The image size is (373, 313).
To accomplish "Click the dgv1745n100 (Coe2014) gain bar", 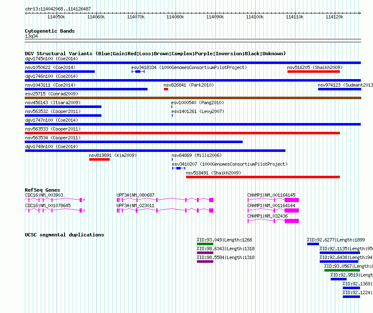I will [193, 63].
